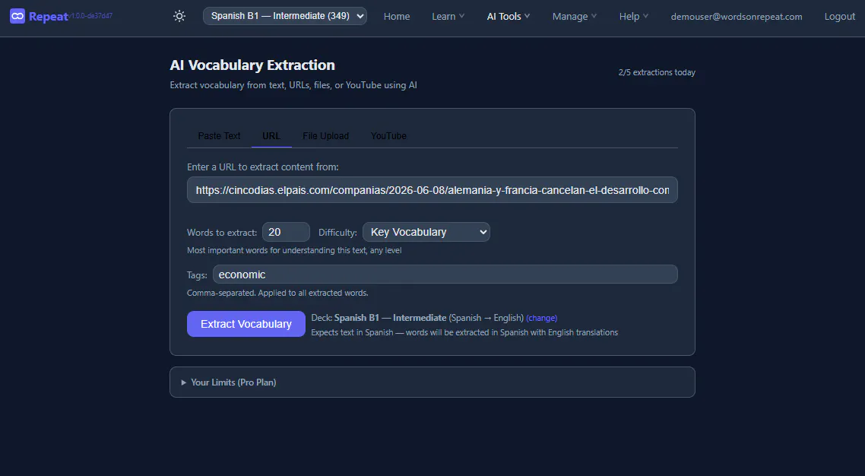Click the AI Vocabulary Extraction heading

pyautogui.click(x=252, y=65)
